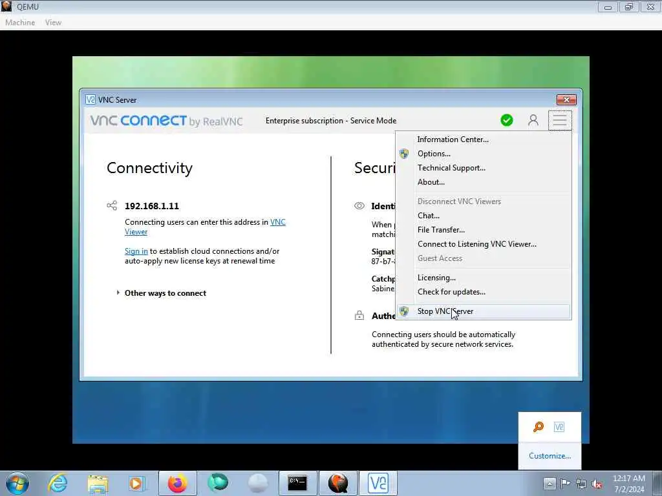Open the Windows Start button
This screenshot has height=496, width=662.
click(17, 483)
